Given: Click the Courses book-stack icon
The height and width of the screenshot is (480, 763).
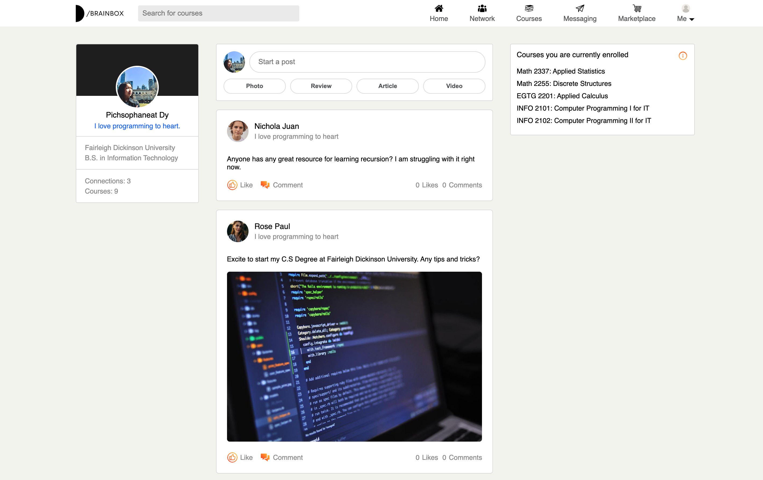Looking at the screenshot, I should click(x=528, y=8).
